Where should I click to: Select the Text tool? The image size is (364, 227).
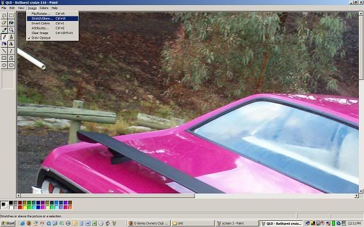11,44
